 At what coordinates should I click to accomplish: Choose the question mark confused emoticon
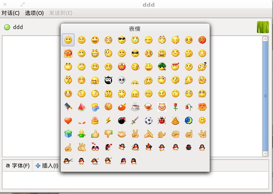point(202,67)
